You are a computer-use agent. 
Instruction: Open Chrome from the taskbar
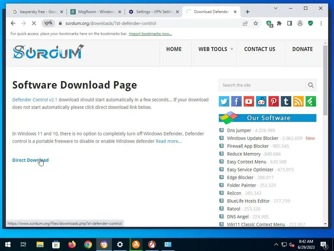click(x=88, y=244)
